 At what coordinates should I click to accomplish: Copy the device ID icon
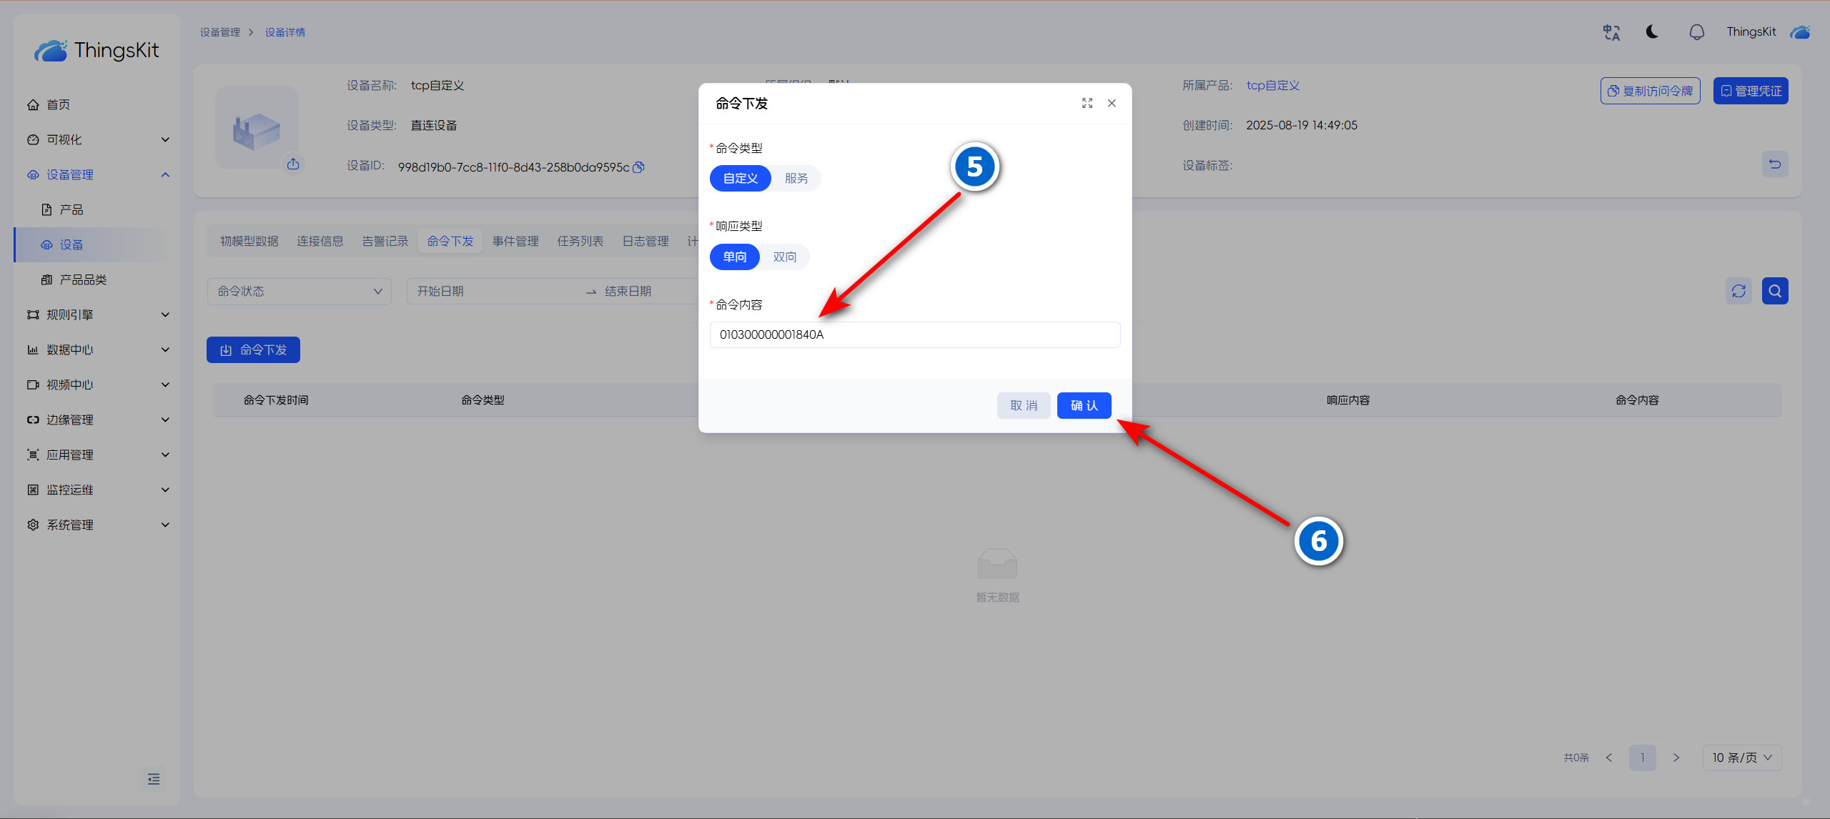point(639,167)
